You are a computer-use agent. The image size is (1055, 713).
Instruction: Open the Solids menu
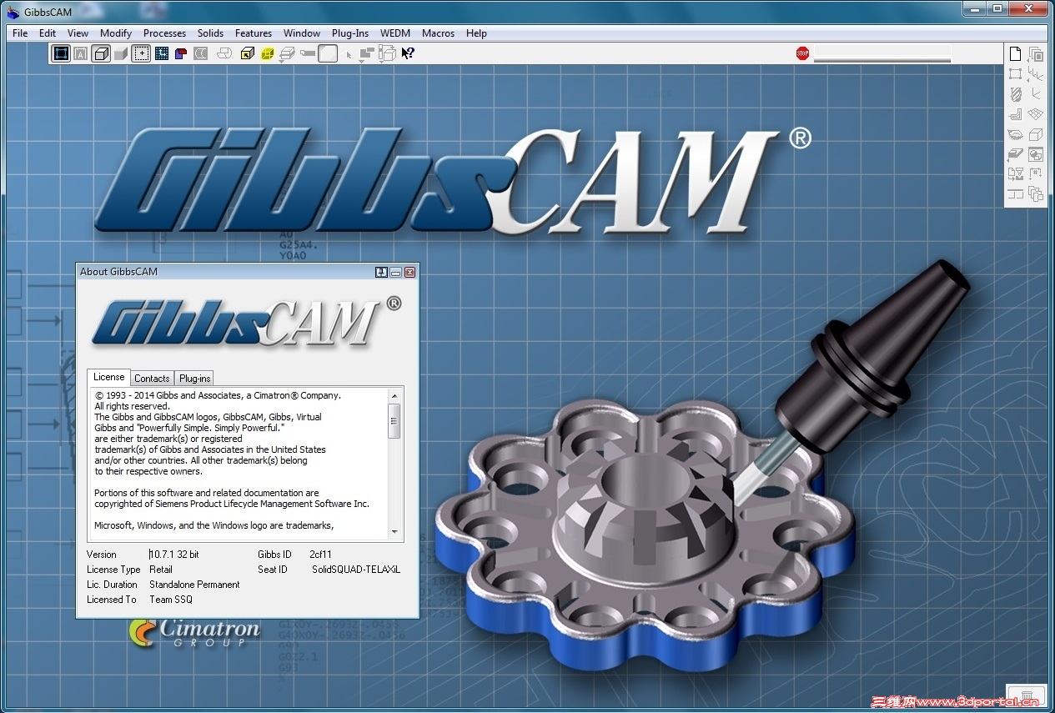210,33
